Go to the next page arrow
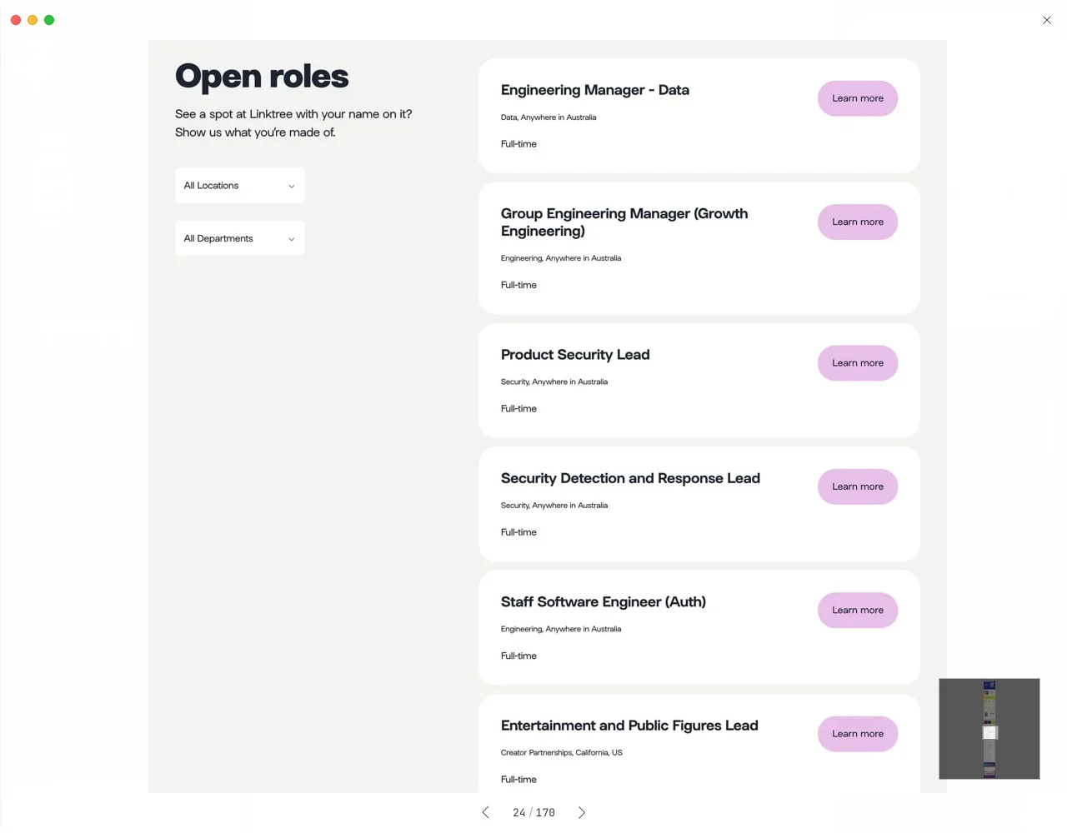Viewport: 1067px width, 833px height. pos(582,812)
